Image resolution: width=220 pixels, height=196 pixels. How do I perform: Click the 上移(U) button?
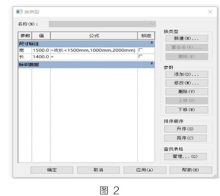coord(187,100)
